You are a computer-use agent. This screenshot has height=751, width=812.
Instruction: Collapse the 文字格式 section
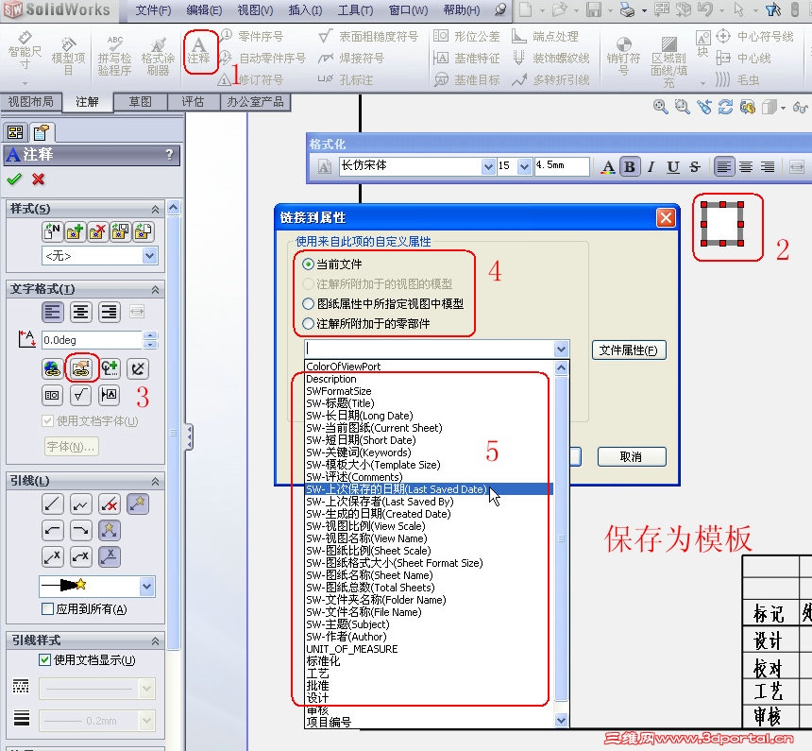[x=155, y=290]
